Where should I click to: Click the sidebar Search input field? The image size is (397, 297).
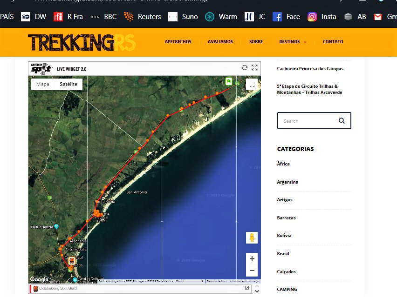(x=308, y=121)
